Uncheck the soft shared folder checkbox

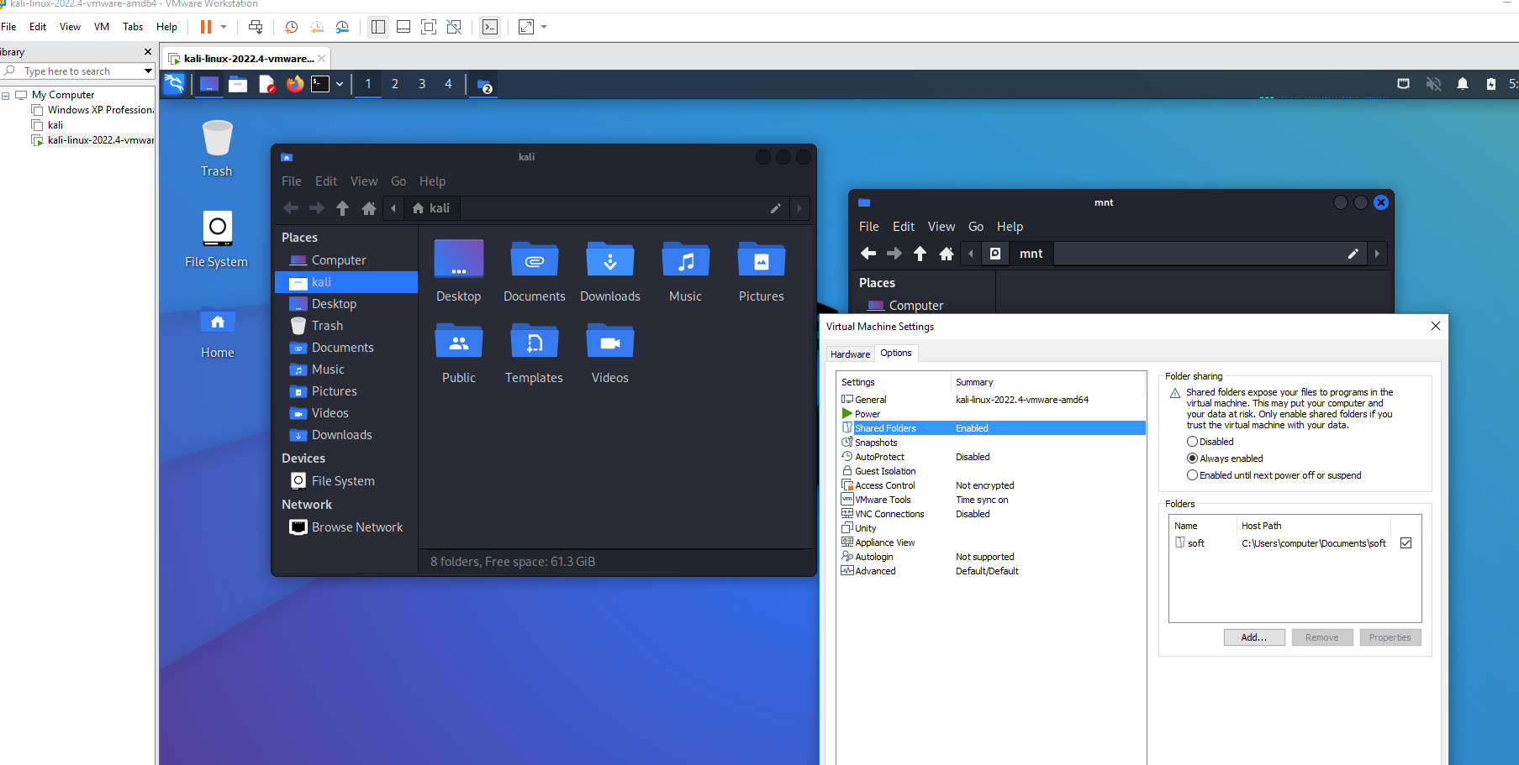pyautogui.click(x=1406, y=543)
